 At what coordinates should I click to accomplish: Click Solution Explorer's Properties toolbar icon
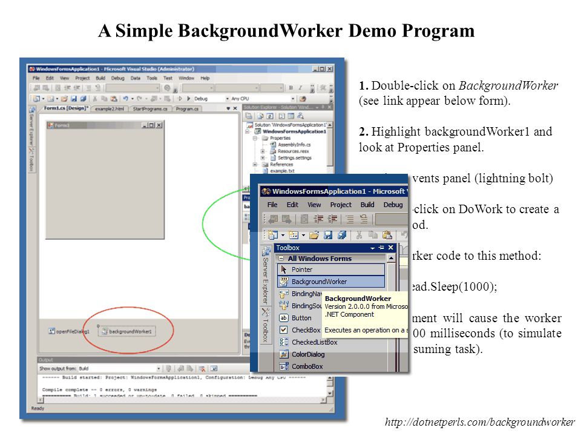point(249,116)
